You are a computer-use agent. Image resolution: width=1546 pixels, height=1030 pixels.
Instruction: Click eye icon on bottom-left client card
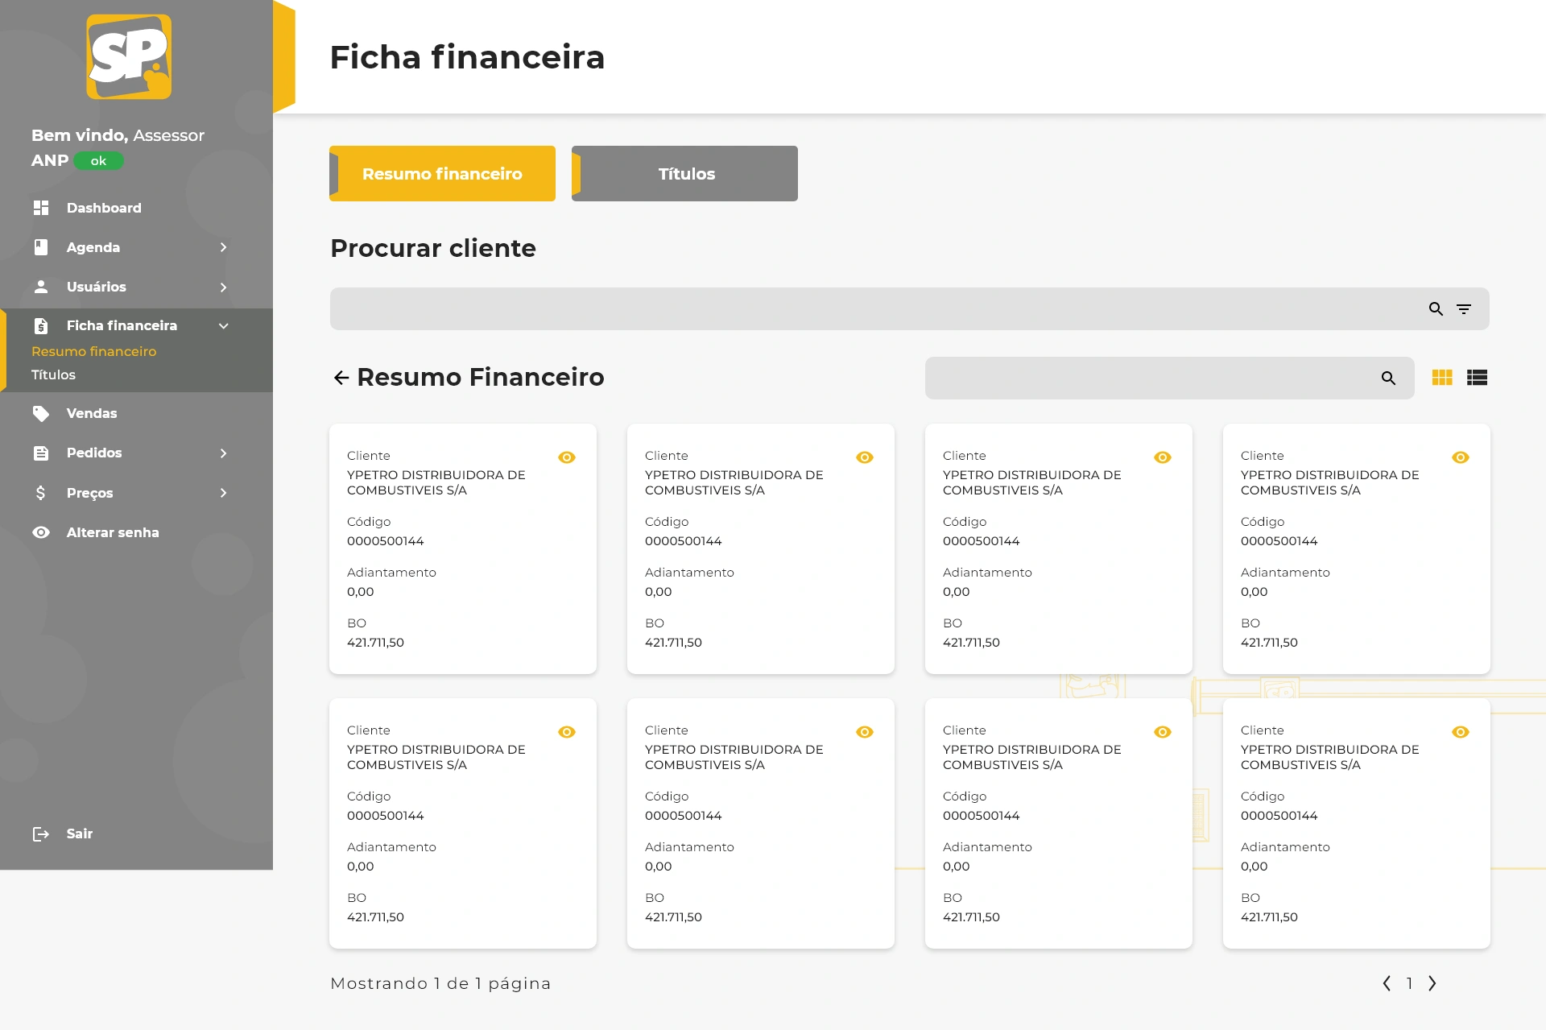(x=567, y=732)
